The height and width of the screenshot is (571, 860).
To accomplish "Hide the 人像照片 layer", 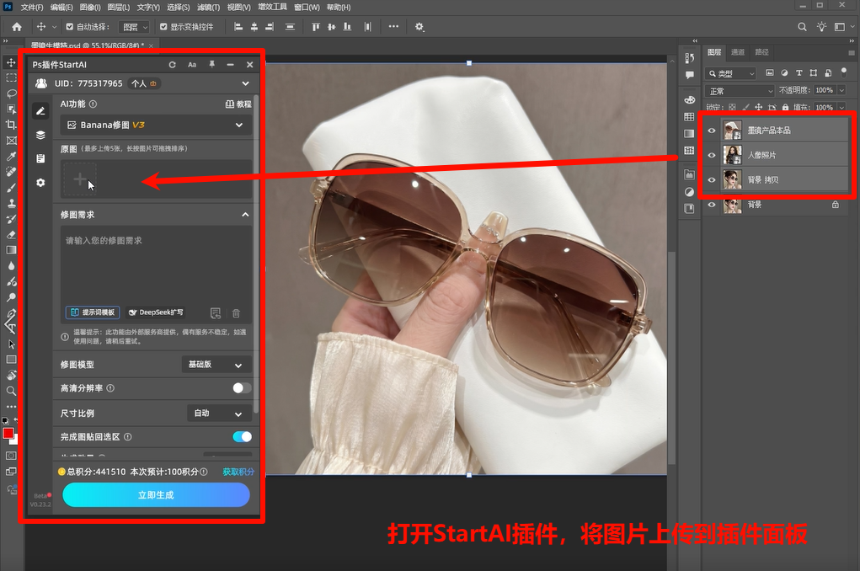I will [712, 155].
